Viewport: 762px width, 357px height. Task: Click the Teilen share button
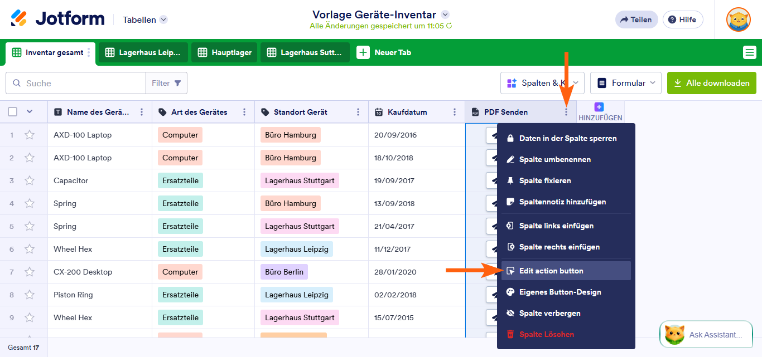pyautogui.click(x=636, y=19)
